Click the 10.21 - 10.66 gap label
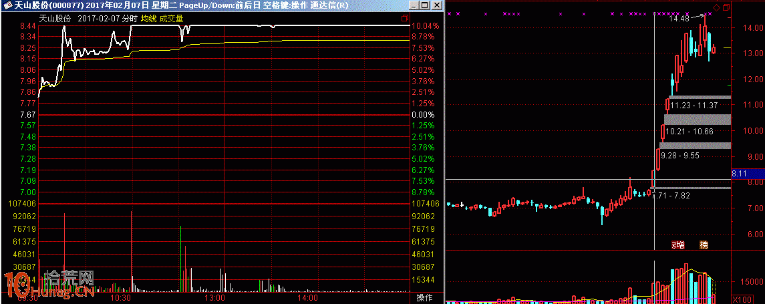This screenshot has height=304, width=765. (689, 131)
